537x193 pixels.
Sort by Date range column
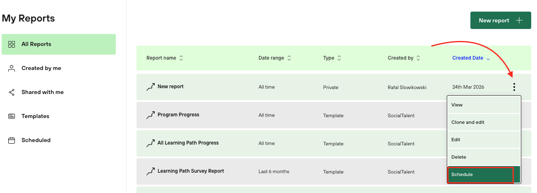(x=289, y=58)
